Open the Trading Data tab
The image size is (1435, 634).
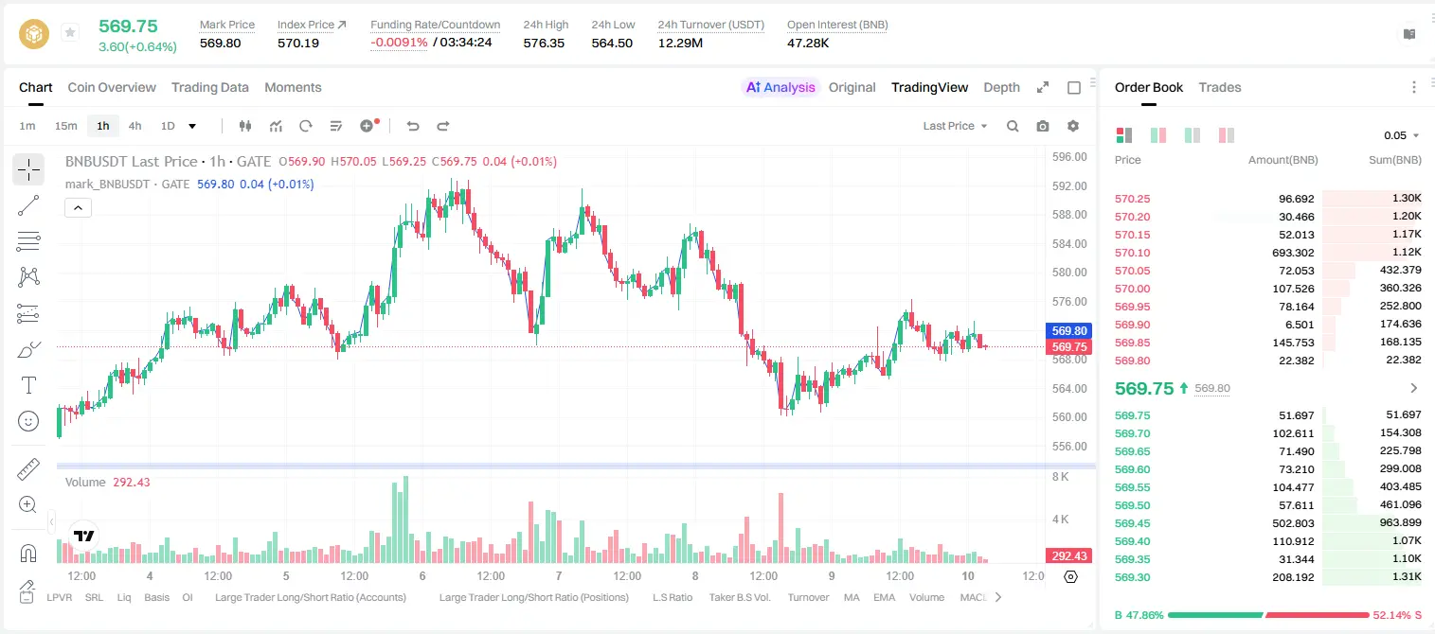click(210, 87)
